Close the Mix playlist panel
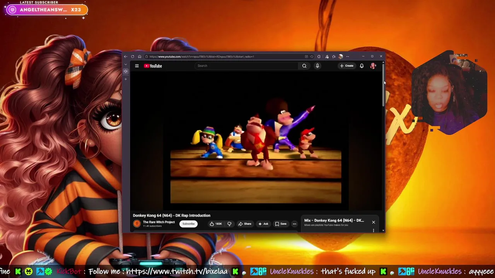The width and height of the screenshot is (495, 278). point(374,222)
